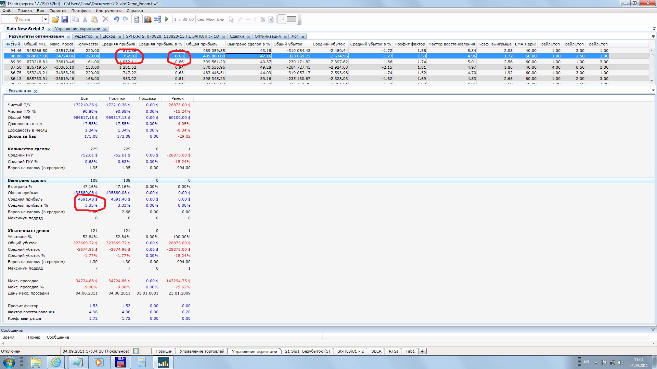
Task: Open the SBER bottom tab
Action: [376, 351]
